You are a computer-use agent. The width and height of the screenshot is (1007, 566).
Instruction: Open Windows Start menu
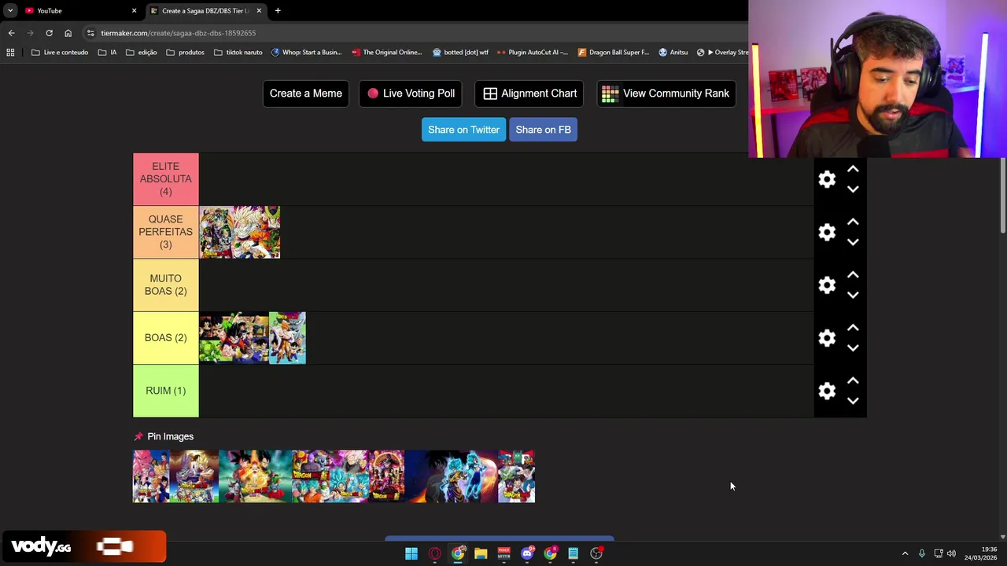(x=411, y=553)
